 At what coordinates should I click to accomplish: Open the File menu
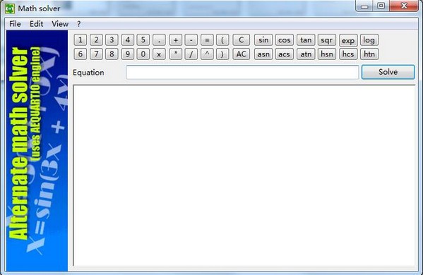click(x=15, y=24)
